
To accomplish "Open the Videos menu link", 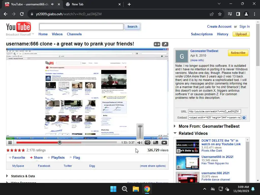I will 57,34.
